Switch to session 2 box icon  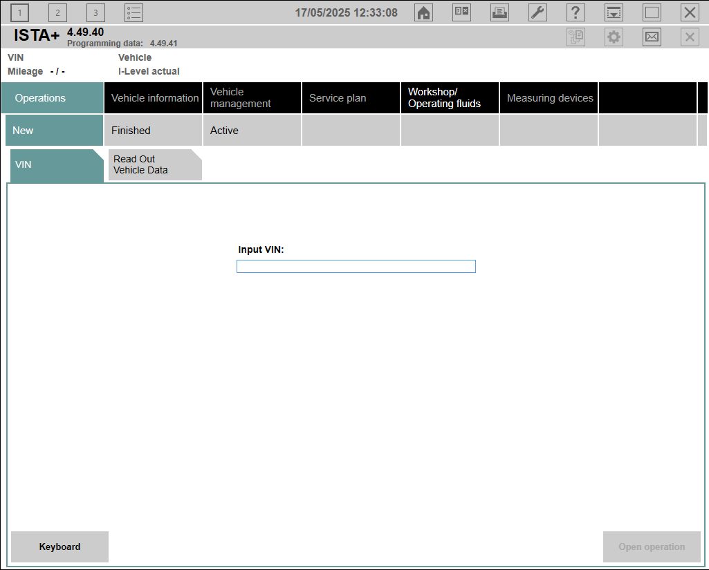(x=57, y=12)
